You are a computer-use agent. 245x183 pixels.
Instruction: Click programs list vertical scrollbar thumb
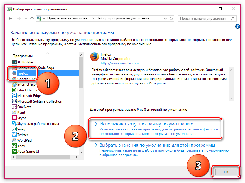pos(81,72)
